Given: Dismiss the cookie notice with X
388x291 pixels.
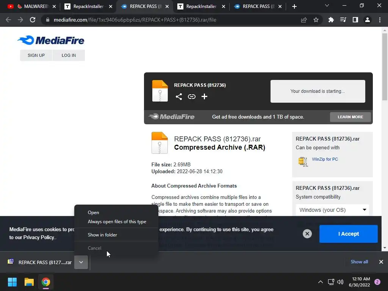Looking at the screenshot, I should pos(307,233).
